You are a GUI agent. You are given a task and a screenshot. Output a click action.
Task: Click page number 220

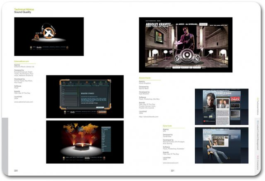pos(16,171)
